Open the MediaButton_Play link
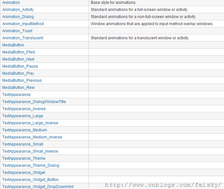Viewport: 224px width, 189px height. [18, 73]
